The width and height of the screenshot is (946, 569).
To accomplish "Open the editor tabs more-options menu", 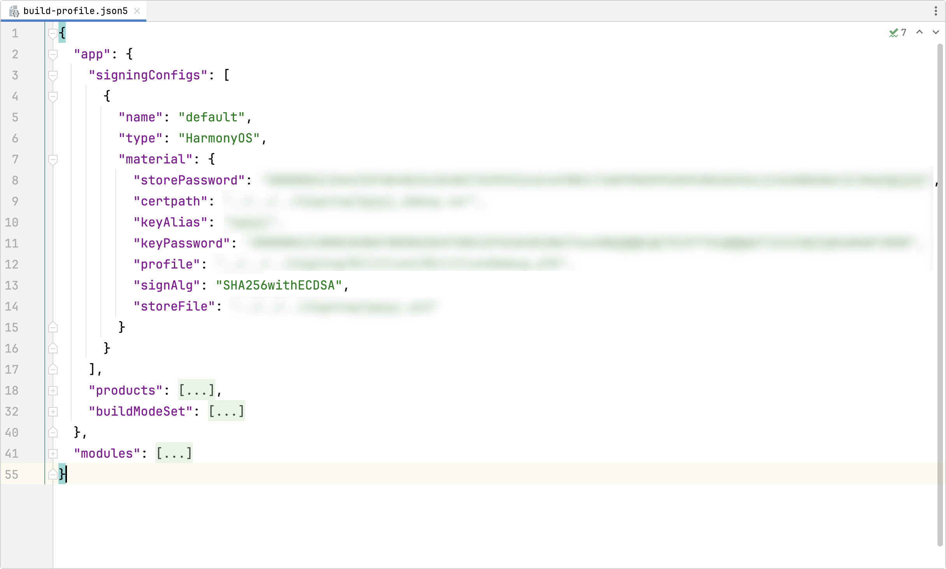I will pyautogui.click(x=935, y=11).
